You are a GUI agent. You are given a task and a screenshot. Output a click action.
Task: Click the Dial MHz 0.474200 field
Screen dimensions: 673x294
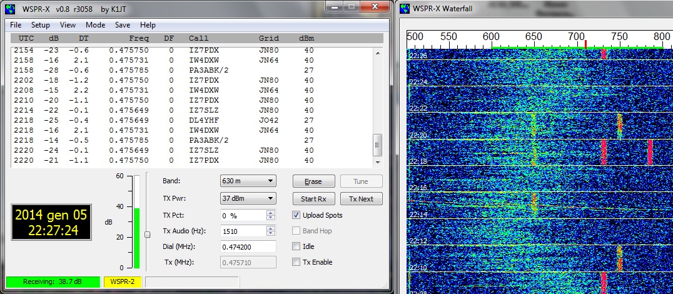pyautogui.click(x=248, y=247)
